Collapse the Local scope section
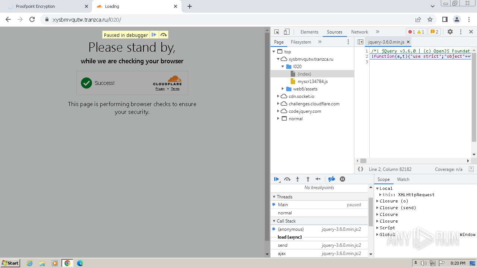 377,188
